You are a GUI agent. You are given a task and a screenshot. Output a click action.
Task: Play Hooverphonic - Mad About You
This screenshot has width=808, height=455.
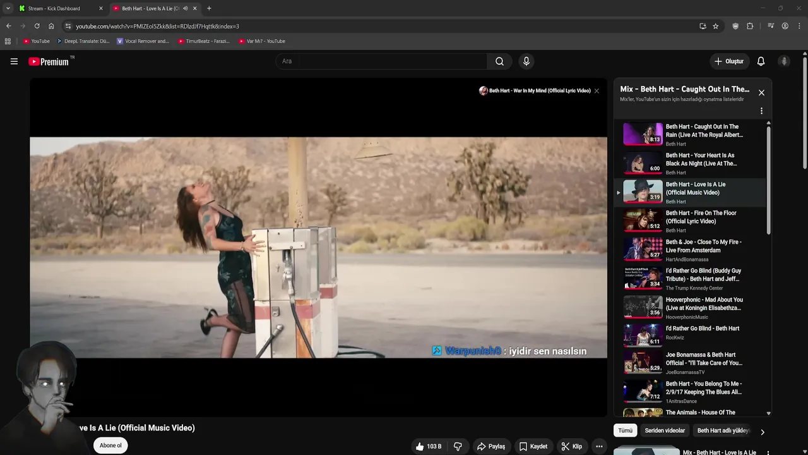(643, 307)
